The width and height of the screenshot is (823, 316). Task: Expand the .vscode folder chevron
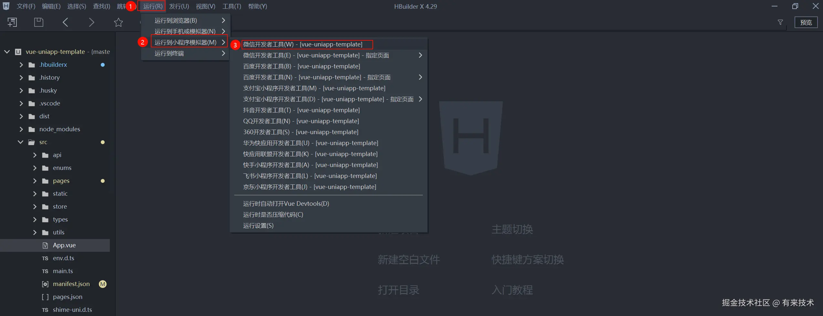pyautogui.click(x=21, y=104)
